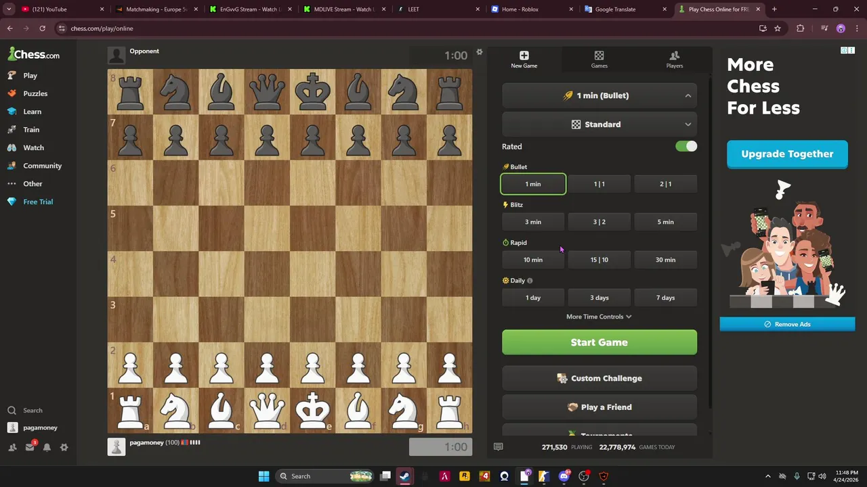Open Windows Start menu
Screen dimensions: 867x487
[263, 476]
